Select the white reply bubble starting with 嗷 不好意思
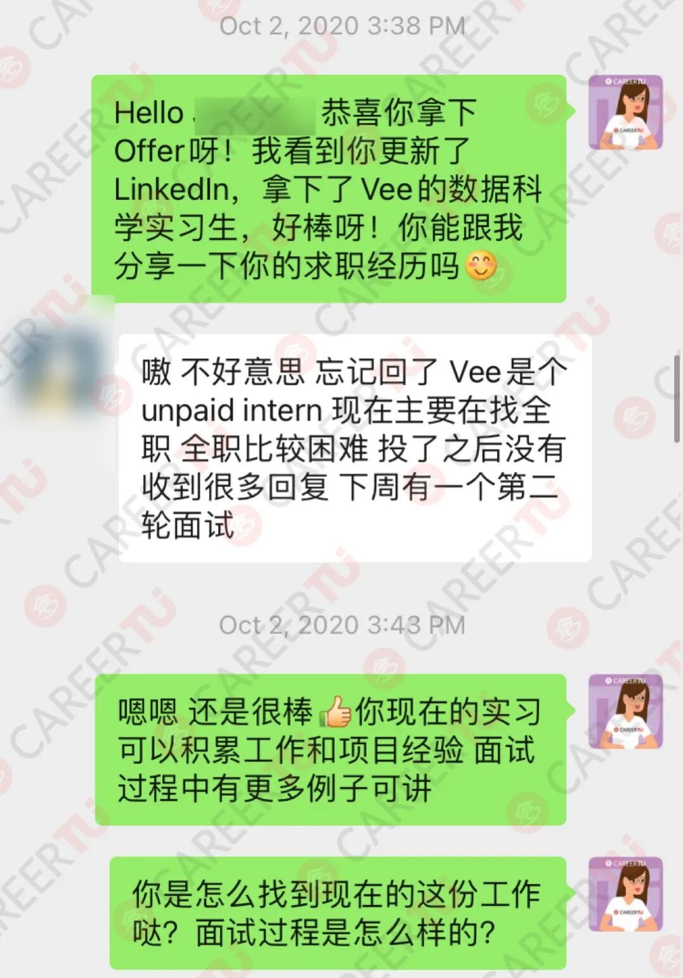683x978 pixels. click(355, 448)
